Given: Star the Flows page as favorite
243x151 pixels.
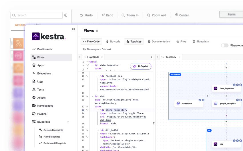Looking at the screenshot, I should pyautogui.click(x=97, y=31).
